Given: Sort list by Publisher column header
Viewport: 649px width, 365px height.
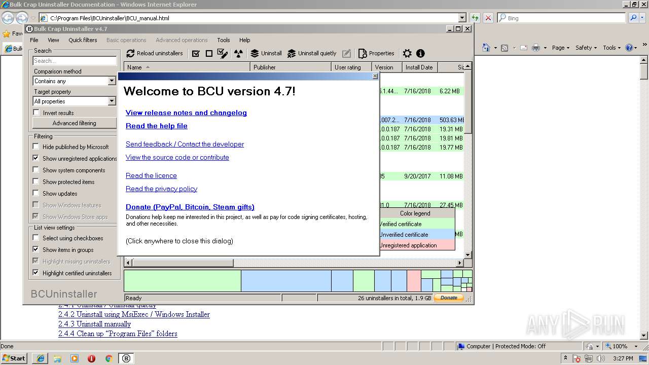Looking at the screenshot, I should tap(291, 67).
